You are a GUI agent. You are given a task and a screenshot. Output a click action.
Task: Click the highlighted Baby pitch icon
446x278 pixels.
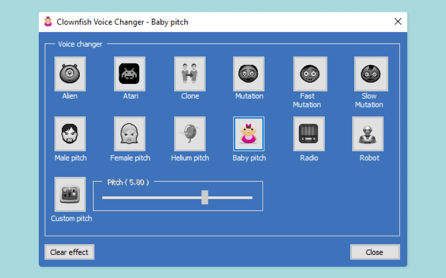[x=249, y=134]
